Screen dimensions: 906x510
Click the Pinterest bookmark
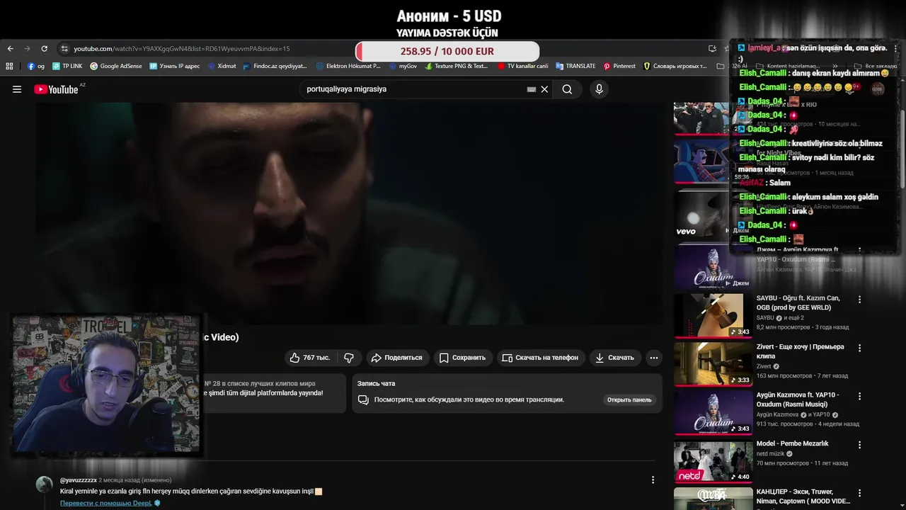[619, 66]
